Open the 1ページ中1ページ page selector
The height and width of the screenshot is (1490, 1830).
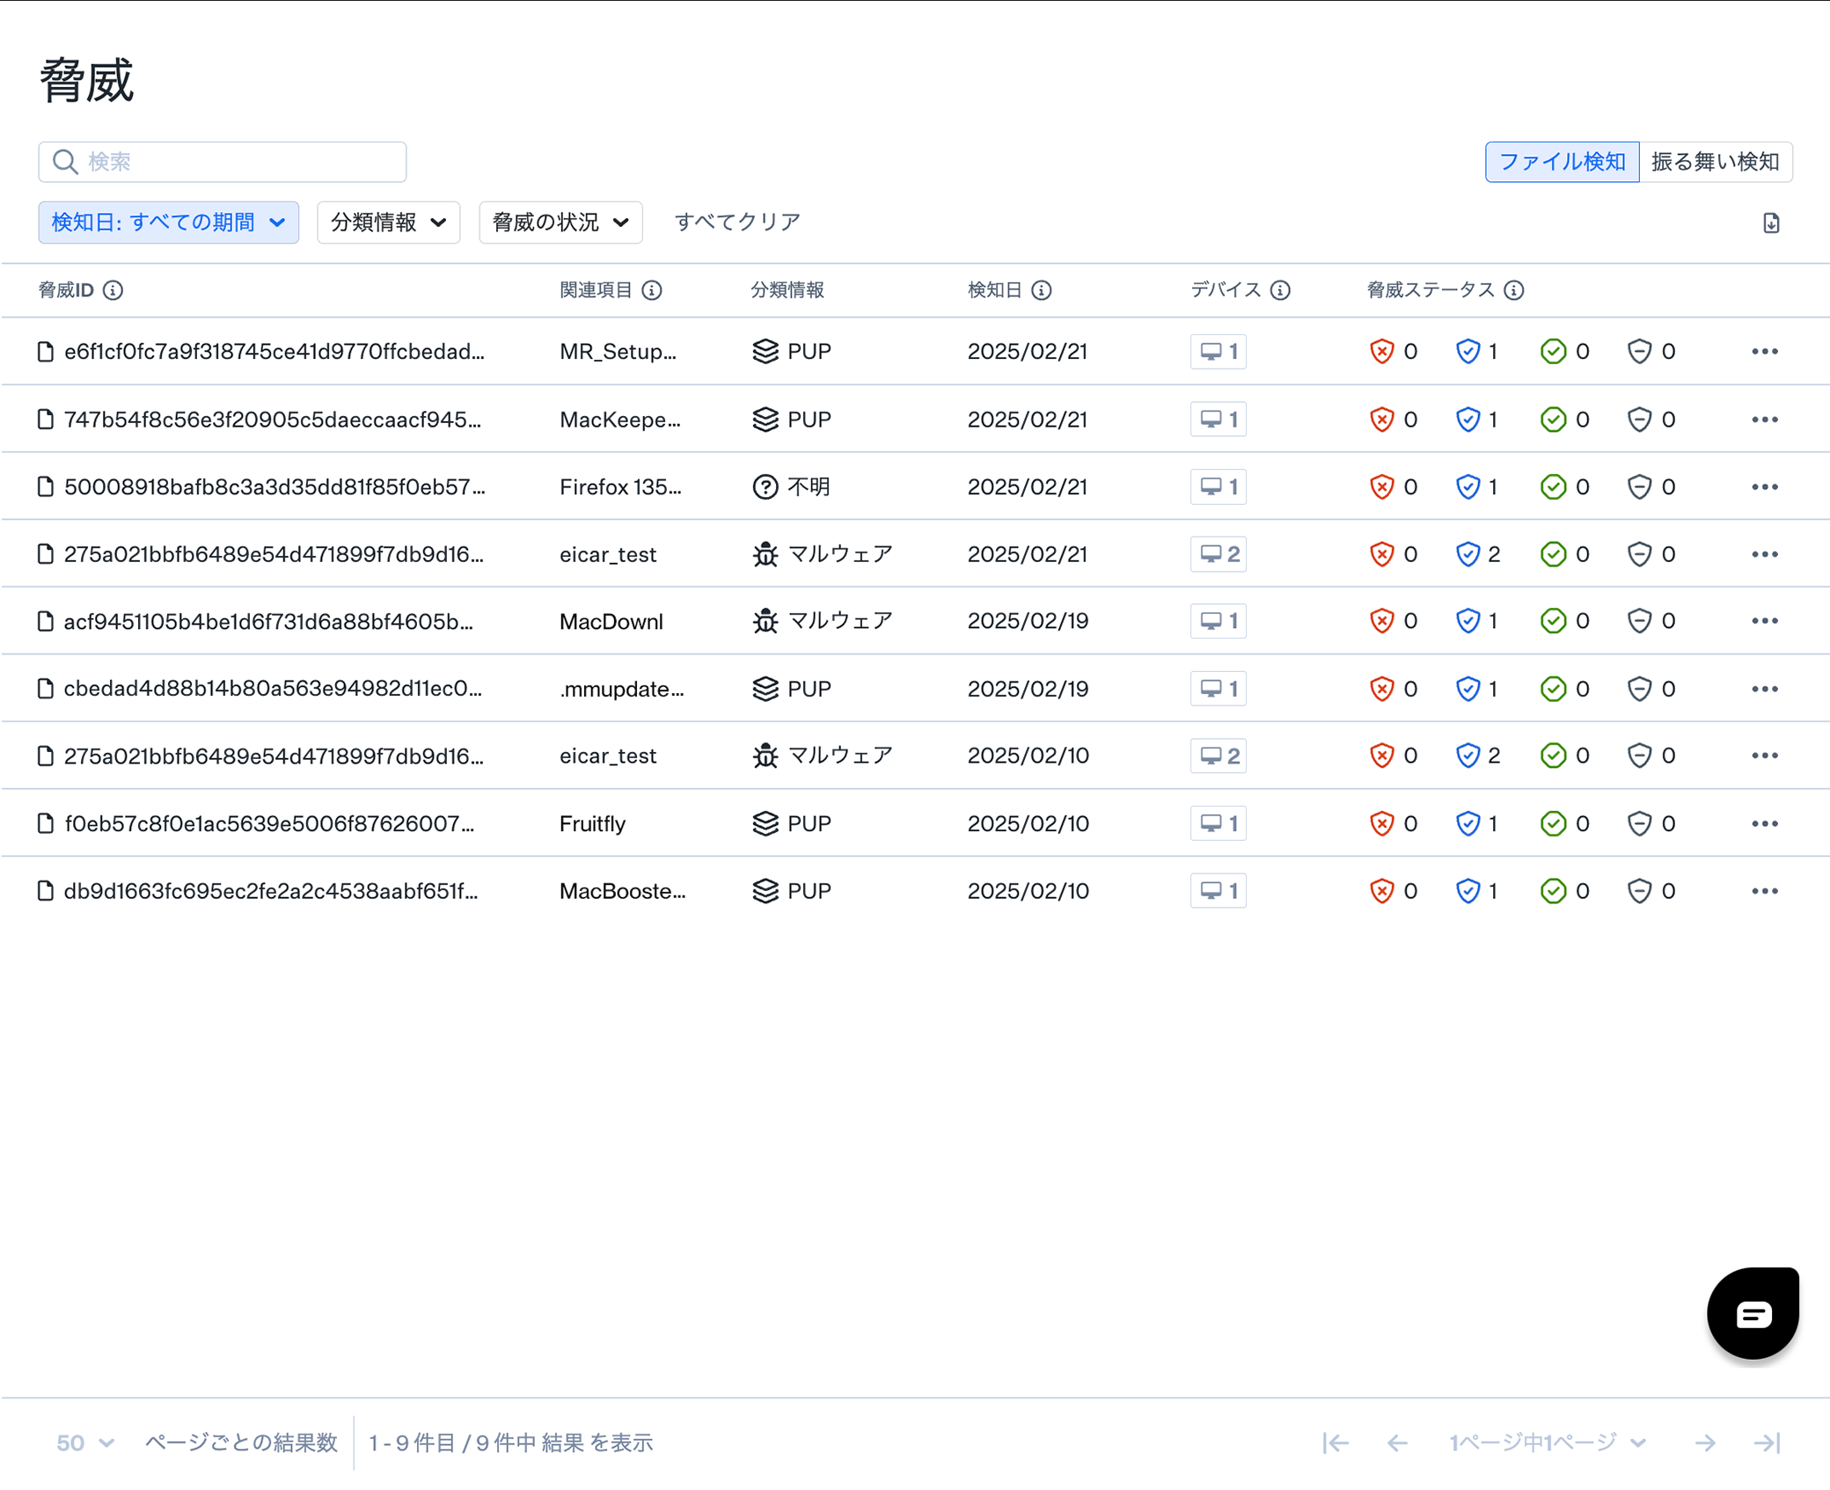1548,1443
